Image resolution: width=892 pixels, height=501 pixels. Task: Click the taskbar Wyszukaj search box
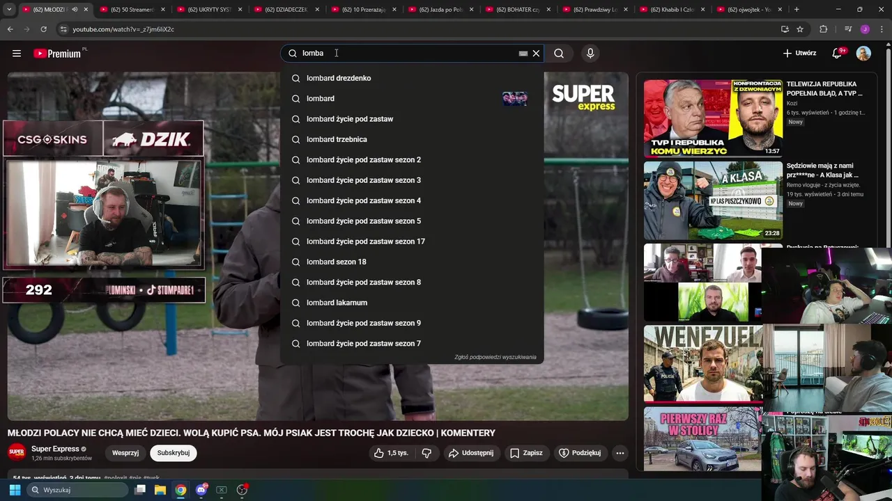click(78, 490)
